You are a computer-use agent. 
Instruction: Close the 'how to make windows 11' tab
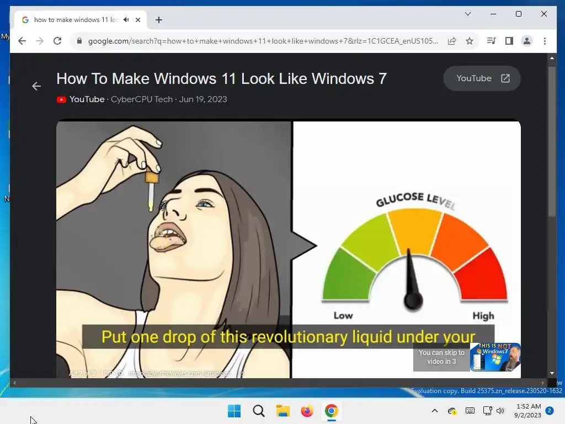tap(138, 20)
